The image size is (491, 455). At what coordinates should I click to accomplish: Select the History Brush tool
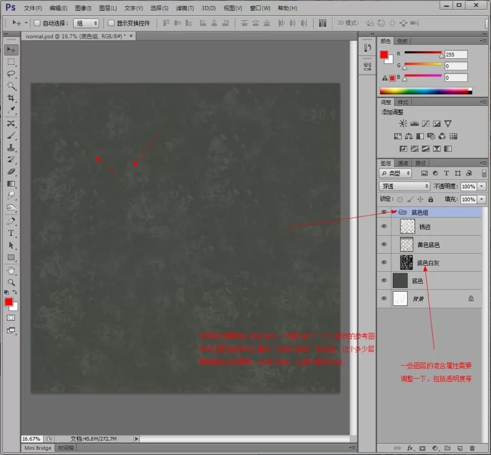(11, 159)
